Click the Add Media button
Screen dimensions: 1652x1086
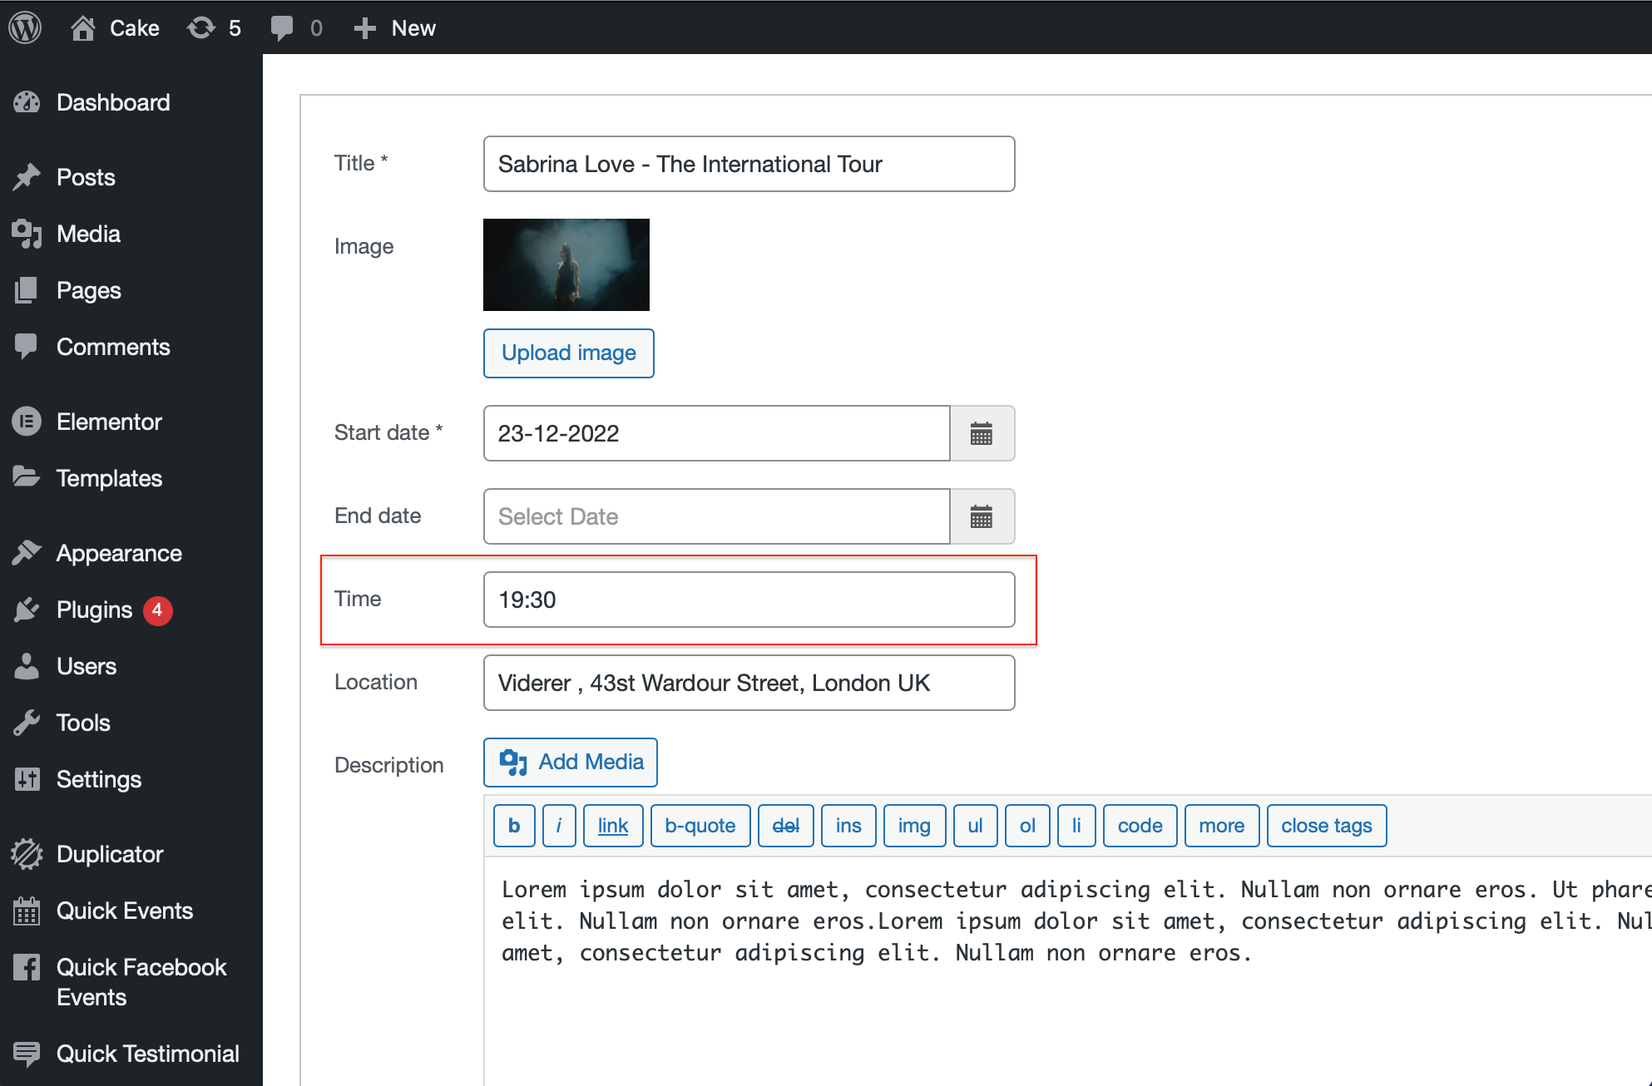click(x=571, y=762)
